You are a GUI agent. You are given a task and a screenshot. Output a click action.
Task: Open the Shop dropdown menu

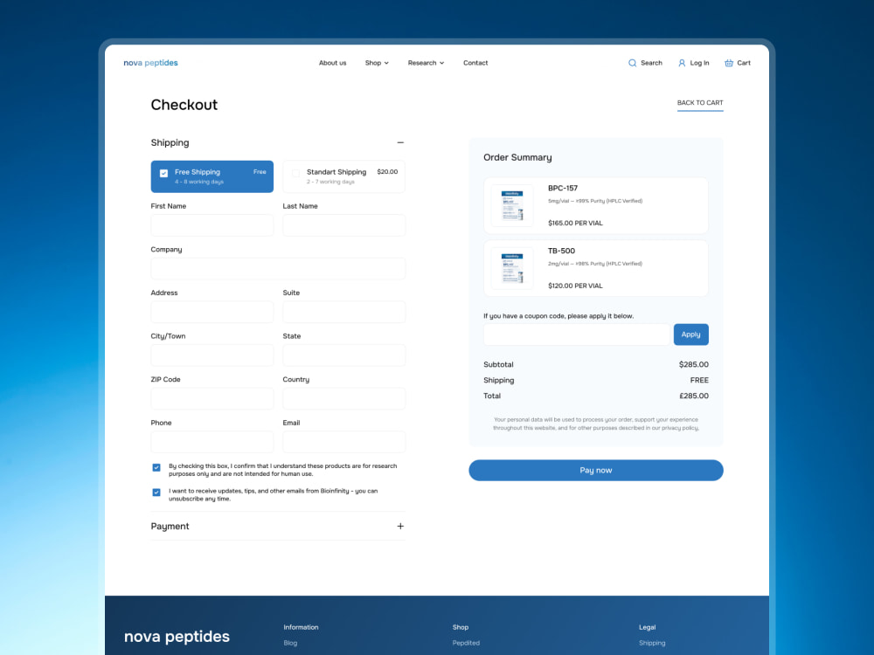pyautogui.click(x=377, y=63)
